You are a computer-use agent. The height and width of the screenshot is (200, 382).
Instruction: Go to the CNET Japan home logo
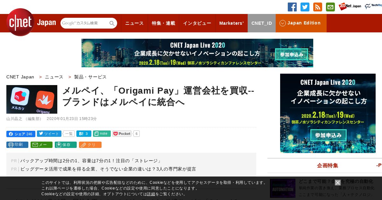[x=31, y=22]
